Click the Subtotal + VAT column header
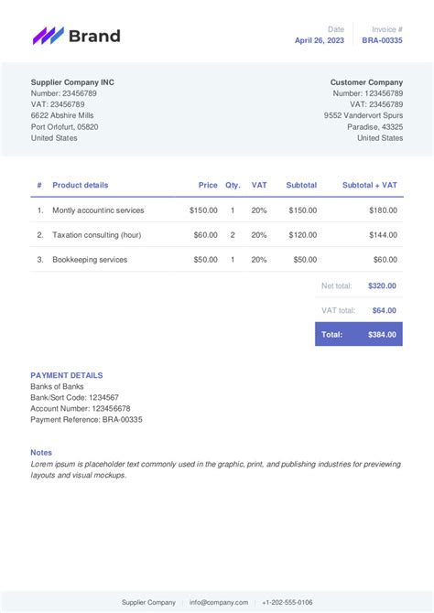Image resolution: width=434 pixels, height=613 pixels. [x=370, y=185]
